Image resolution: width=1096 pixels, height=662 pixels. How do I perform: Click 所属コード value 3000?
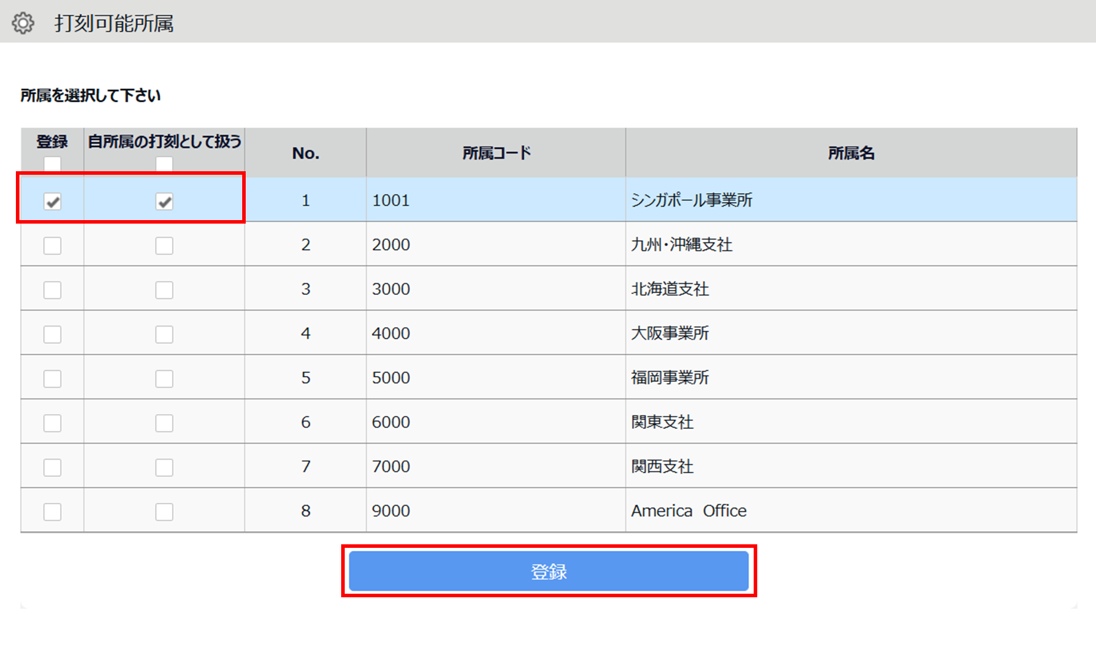(x=391, y=289)
